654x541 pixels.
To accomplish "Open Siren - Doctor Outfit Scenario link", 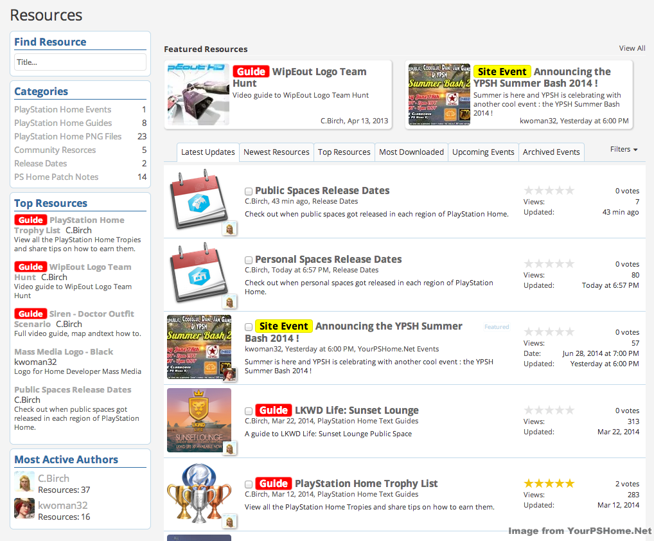I will click(75, 319).
